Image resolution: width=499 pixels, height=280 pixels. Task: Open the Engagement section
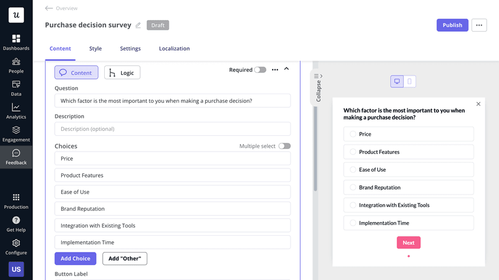[x=16, y=134]
